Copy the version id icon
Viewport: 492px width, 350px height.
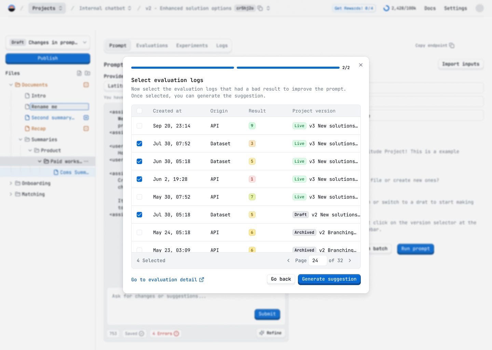click(x=260, y=8)
